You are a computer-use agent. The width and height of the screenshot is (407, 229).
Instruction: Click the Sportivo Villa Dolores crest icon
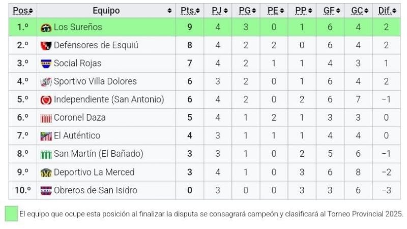pyautogui.click(x=46, y=82)
